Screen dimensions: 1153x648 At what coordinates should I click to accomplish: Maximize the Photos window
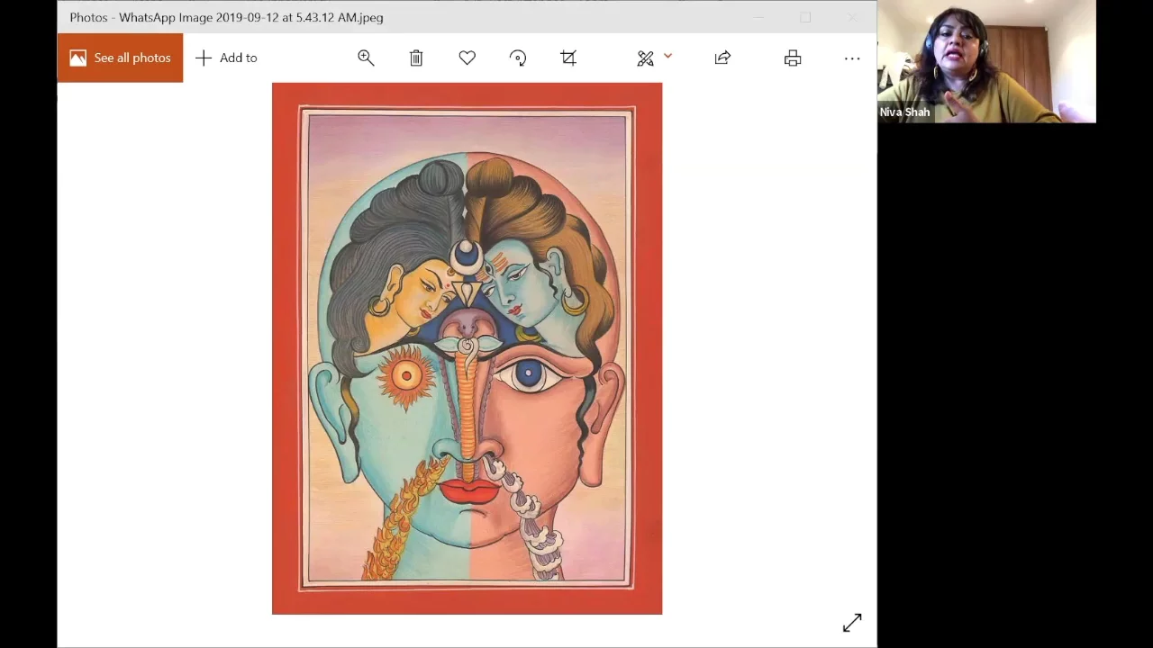[x=805, y=17]
